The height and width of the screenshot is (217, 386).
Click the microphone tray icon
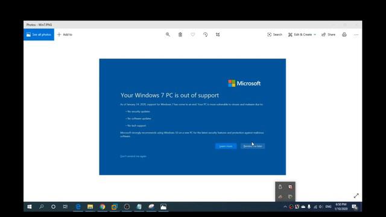coord(309,207)
